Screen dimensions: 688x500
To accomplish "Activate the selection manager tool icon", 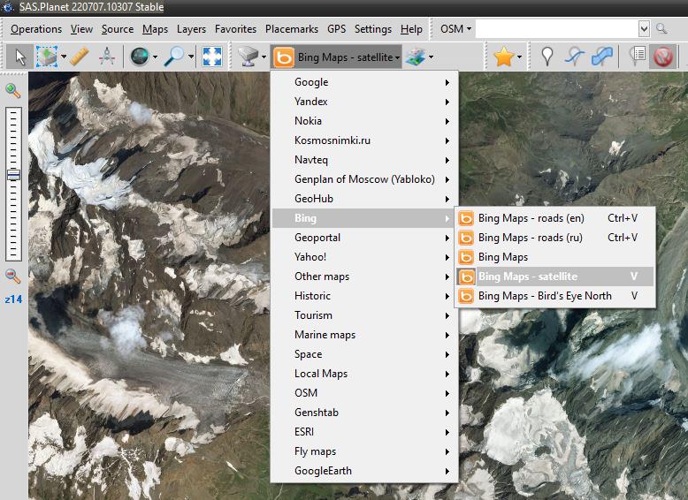I will 47,57.
